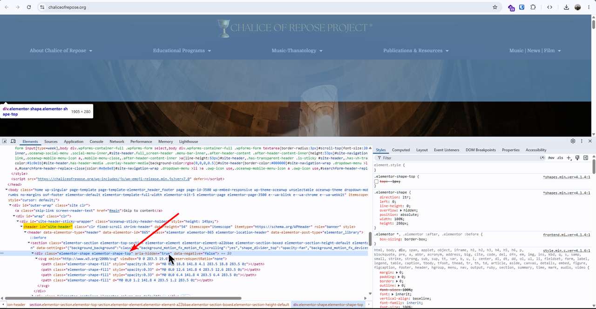This screenshot has height=309, width=596.
Task: Activate the DevTools inspect element picker
Action: (x=5, y=141)
